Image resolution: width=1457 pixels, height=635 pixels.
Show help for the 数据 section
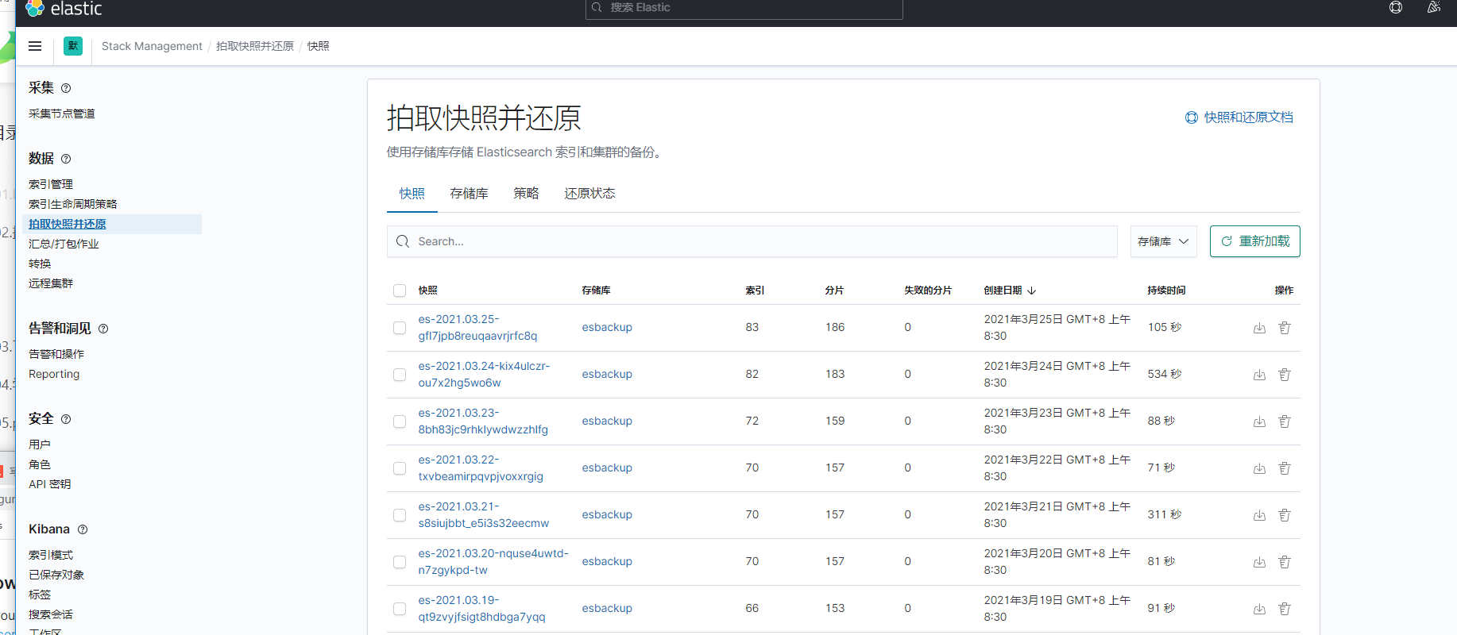(66, 159)
